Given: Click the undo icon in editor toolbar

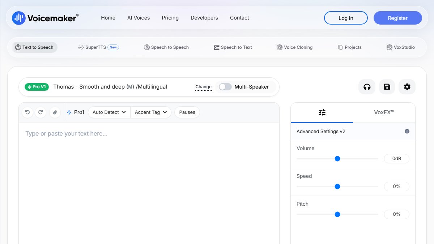Looking at the screenshot, I should [27, 112].
